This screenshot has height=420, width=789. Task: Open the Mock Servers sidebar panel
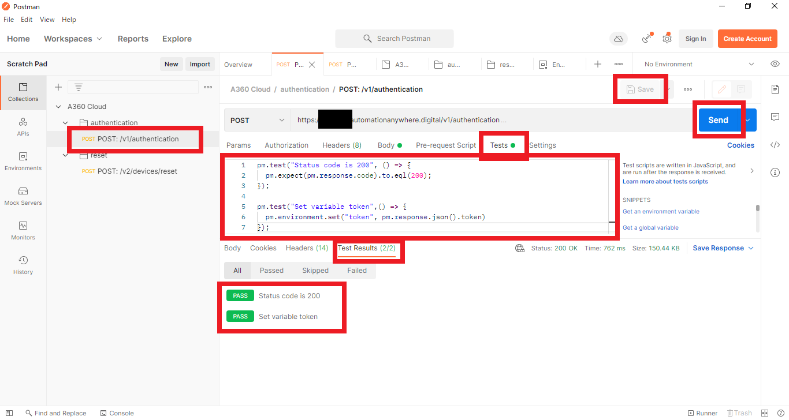[x=23, y=196]
